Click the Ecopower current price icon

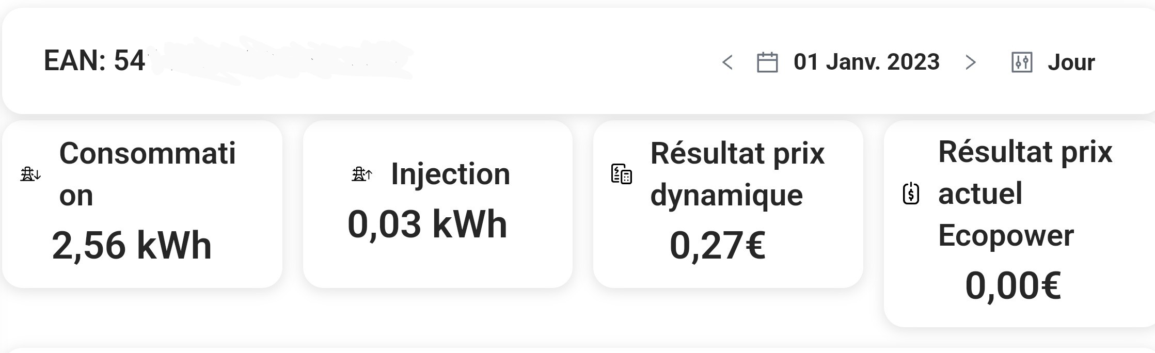911,194
